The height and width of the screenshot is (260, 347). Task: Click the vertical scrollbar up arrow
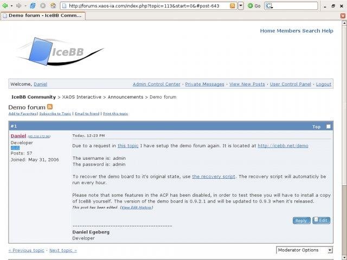tap(344, 23)
